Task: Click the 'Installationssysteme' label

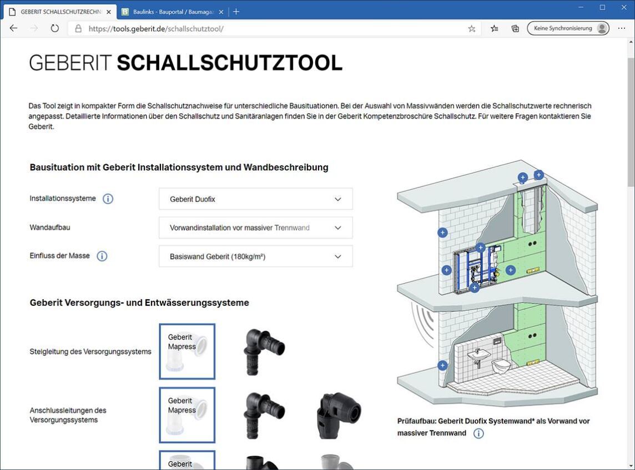Action: 63,198
